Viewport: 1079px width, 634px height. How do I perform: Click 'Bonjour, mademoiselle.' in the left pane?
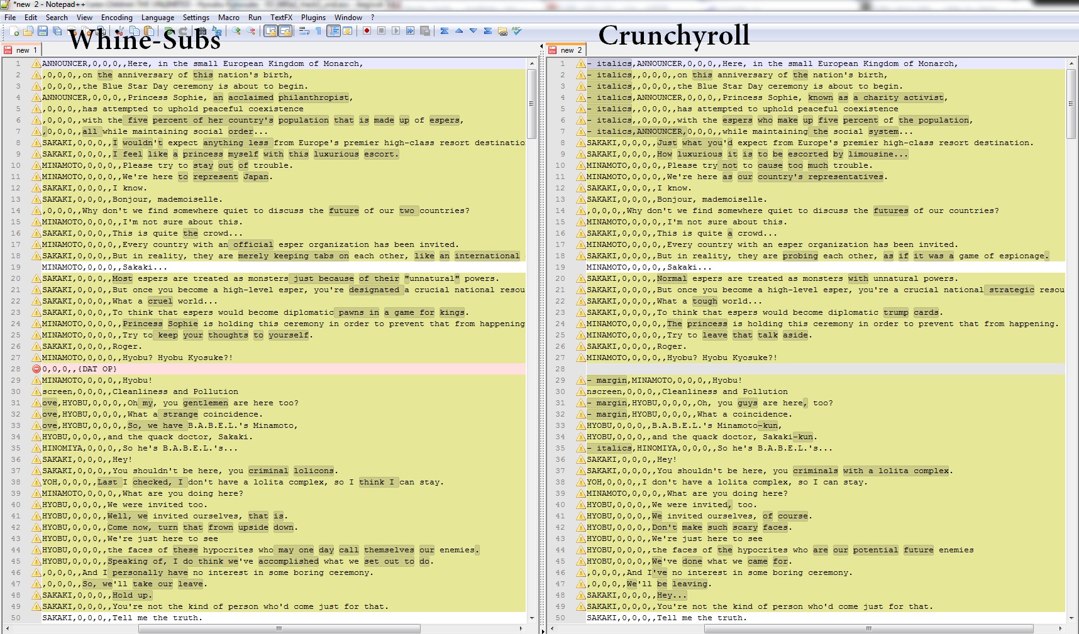167,199
